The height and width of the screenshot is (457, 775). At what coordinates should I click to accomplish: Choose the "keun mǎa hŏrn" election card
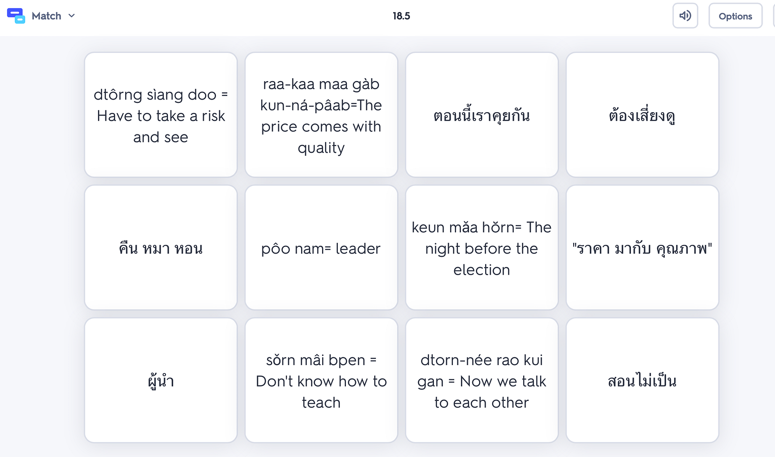tap(482, 248)
